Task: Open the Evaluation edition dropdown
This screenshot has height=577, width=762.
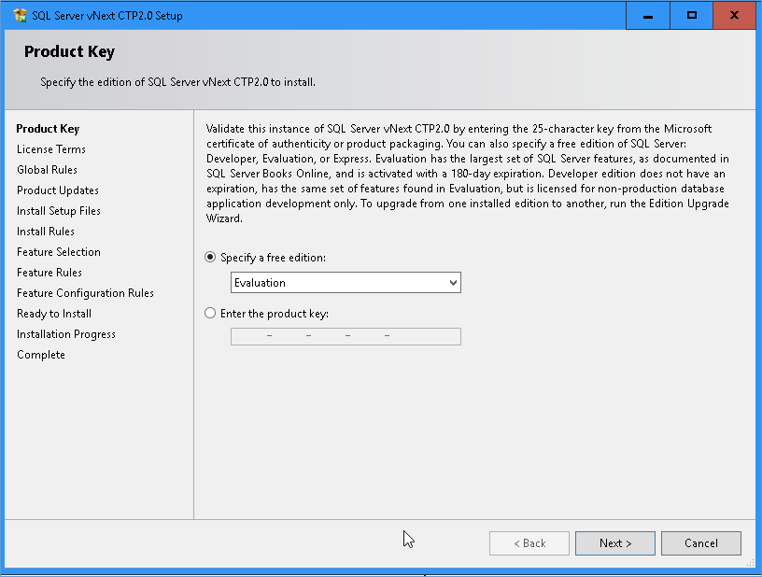Action: click(x=346, y=283)
